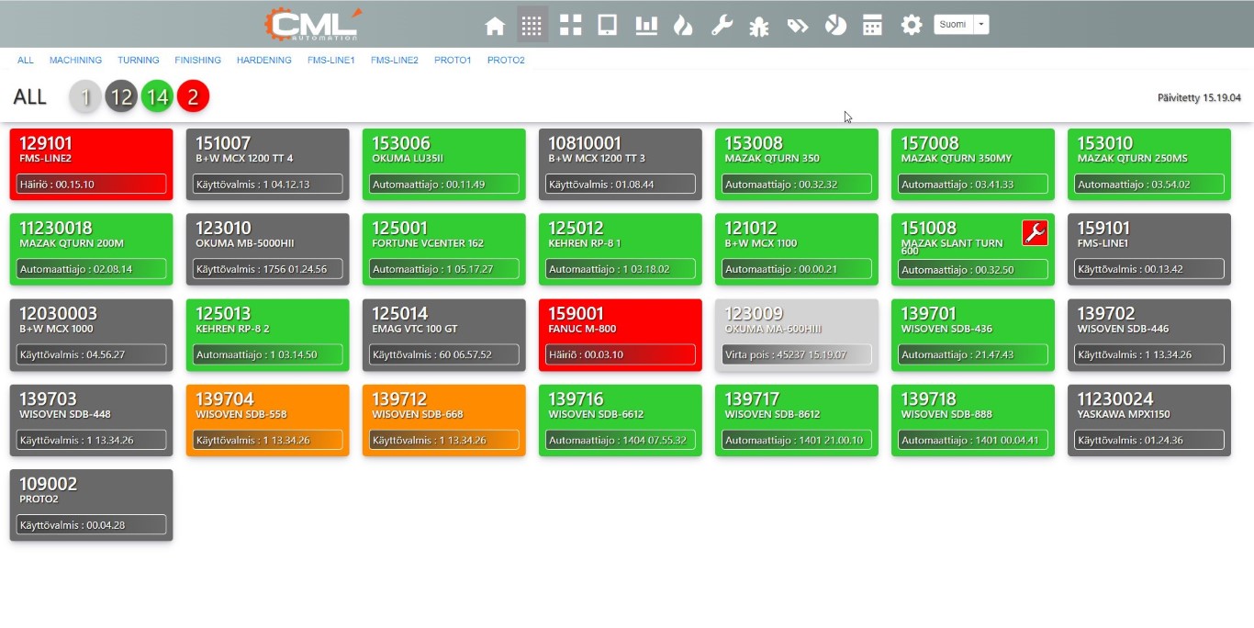Screen dimensions: 1254x628
Task: Select the FMS-LINE1 tab
Action: (x=330, y=61)
